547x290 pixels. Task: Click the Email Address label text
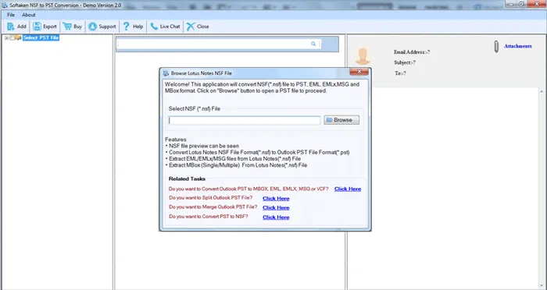(x=412, y=52)
